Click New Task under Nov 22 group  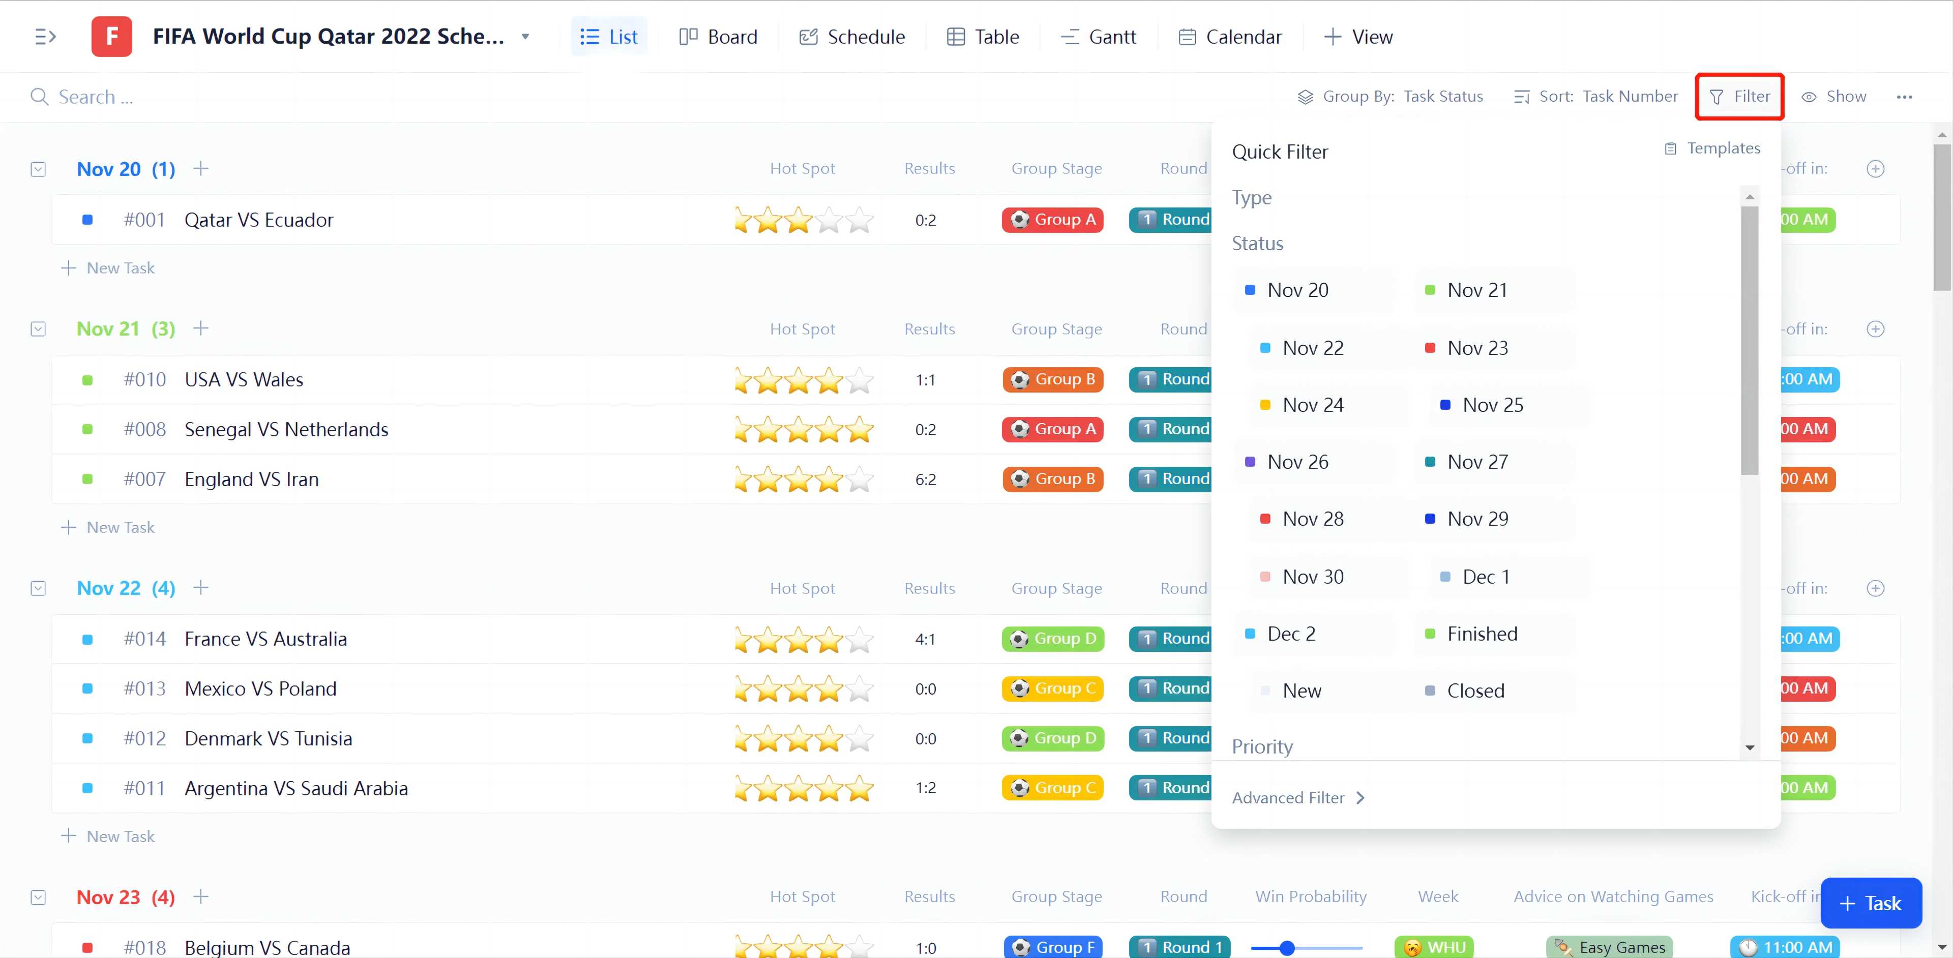108,837
